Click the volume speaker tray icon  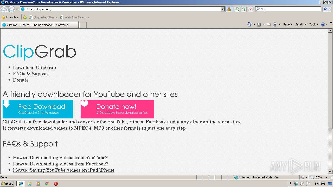pyautogui.click(x=302, y=184)
